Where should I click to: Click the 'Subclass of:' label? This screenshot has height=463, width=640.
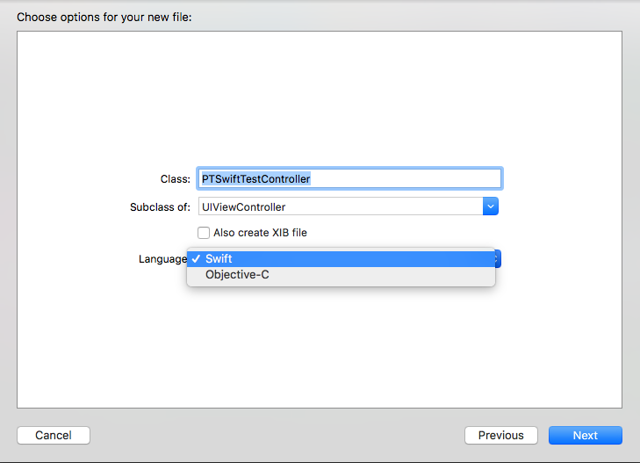tap(160, 207)
